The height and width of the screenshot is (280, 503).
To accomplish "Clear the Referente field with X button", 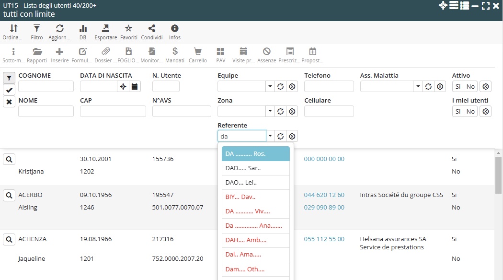I will tap(292, 136).
